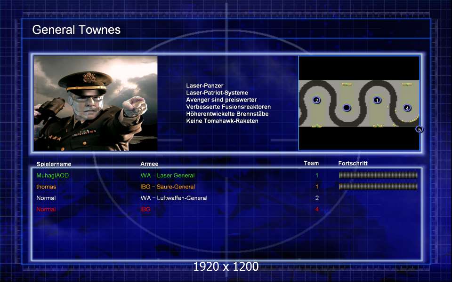Select the white Normal player name
The image size is (452, 282).
click(x=46, y=198)
